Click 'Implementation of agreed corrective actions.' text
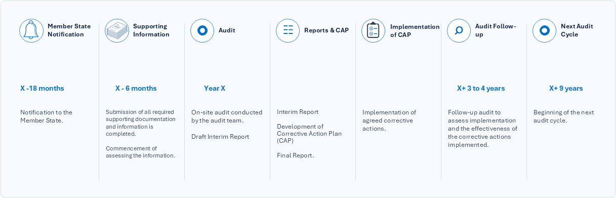Image resolution: width=616 pixels, height=198 pixels. (x=389, y=121)
